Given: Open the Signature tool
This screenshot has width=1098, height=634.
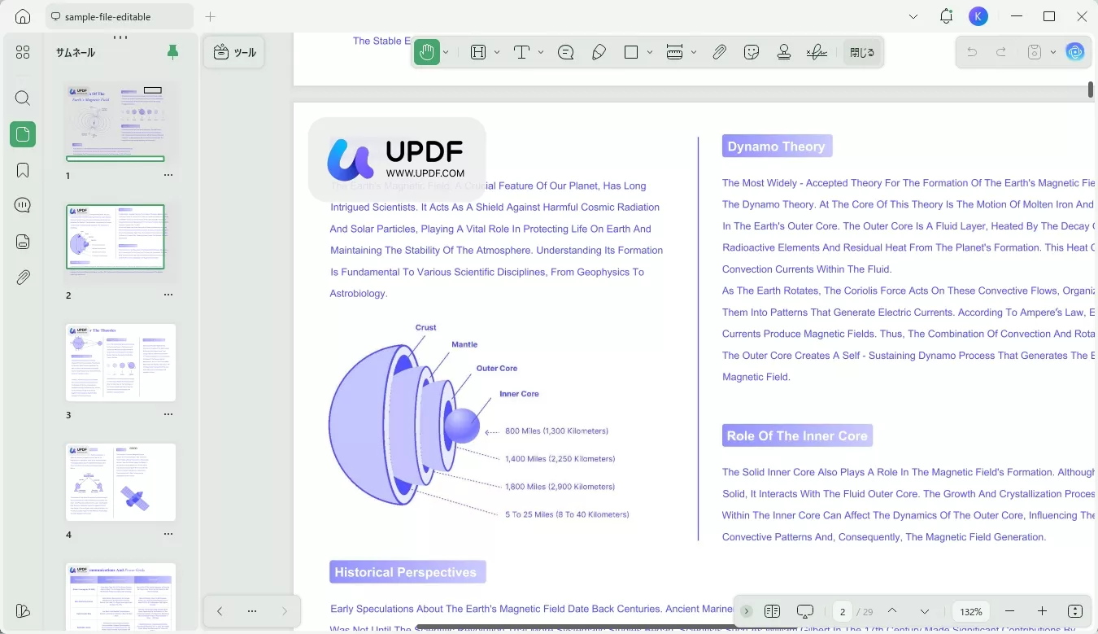Looking at the screenshot, I should (817, 51).
